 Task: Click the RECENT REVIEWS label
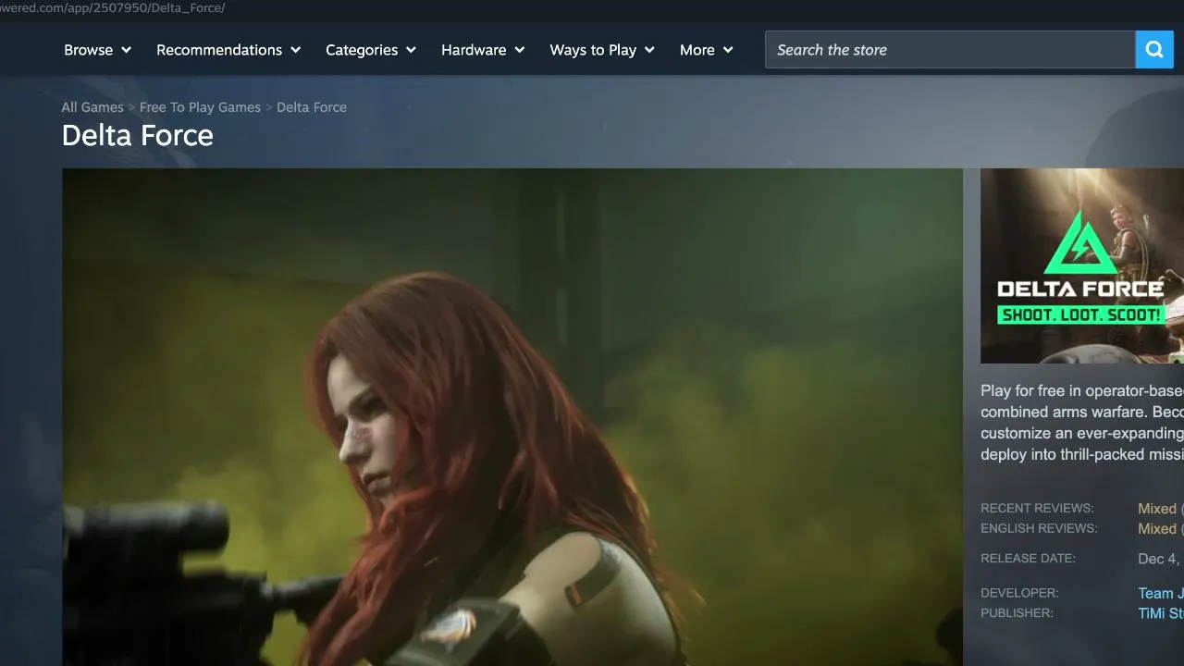(x=1037, y=508)
